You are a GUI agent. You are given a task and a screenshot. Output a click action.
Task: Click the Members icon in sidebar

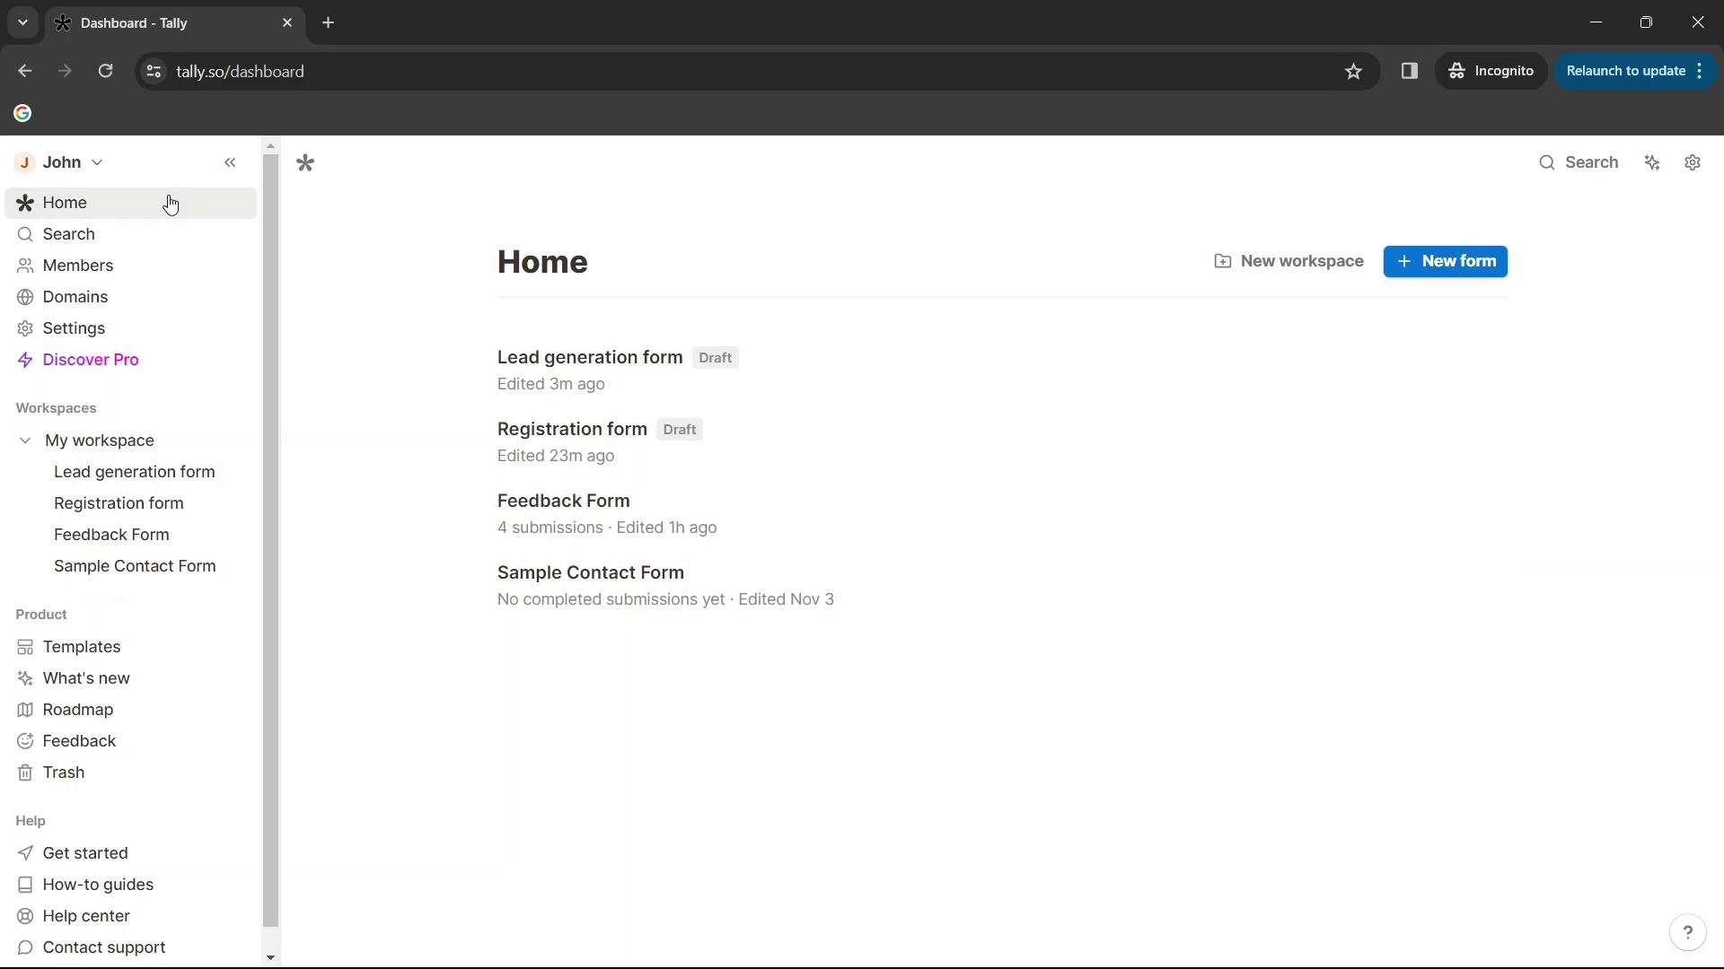pos(26,265)
